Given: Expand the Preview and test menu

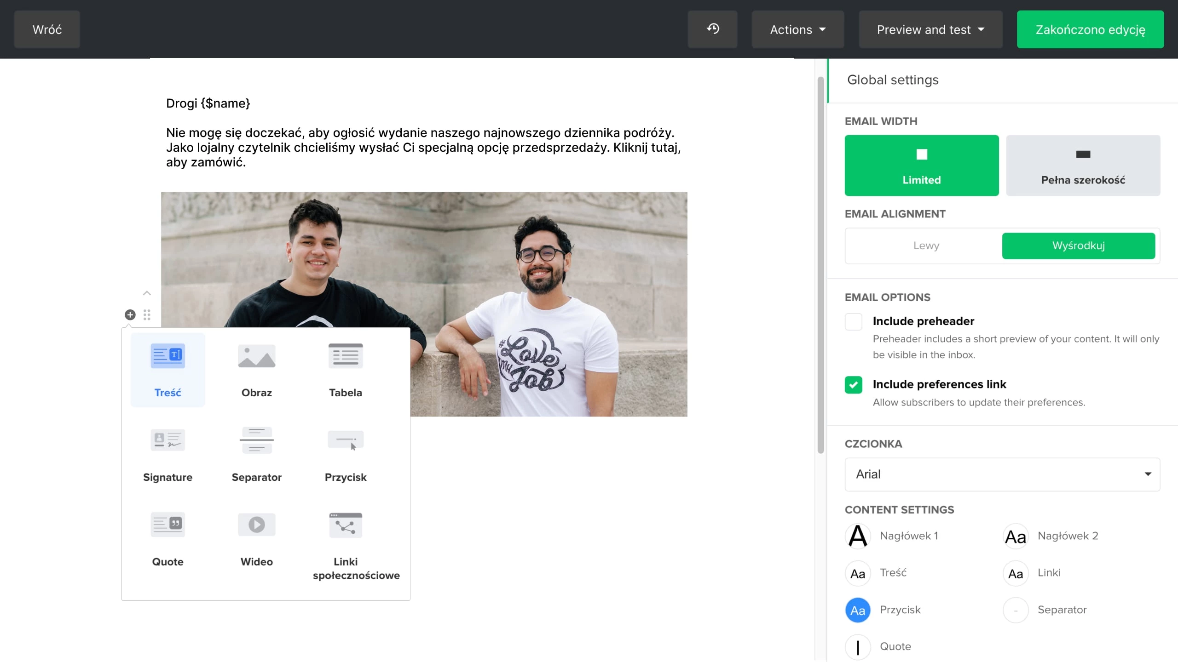Looking at the screenshot, I should (930, 29).
